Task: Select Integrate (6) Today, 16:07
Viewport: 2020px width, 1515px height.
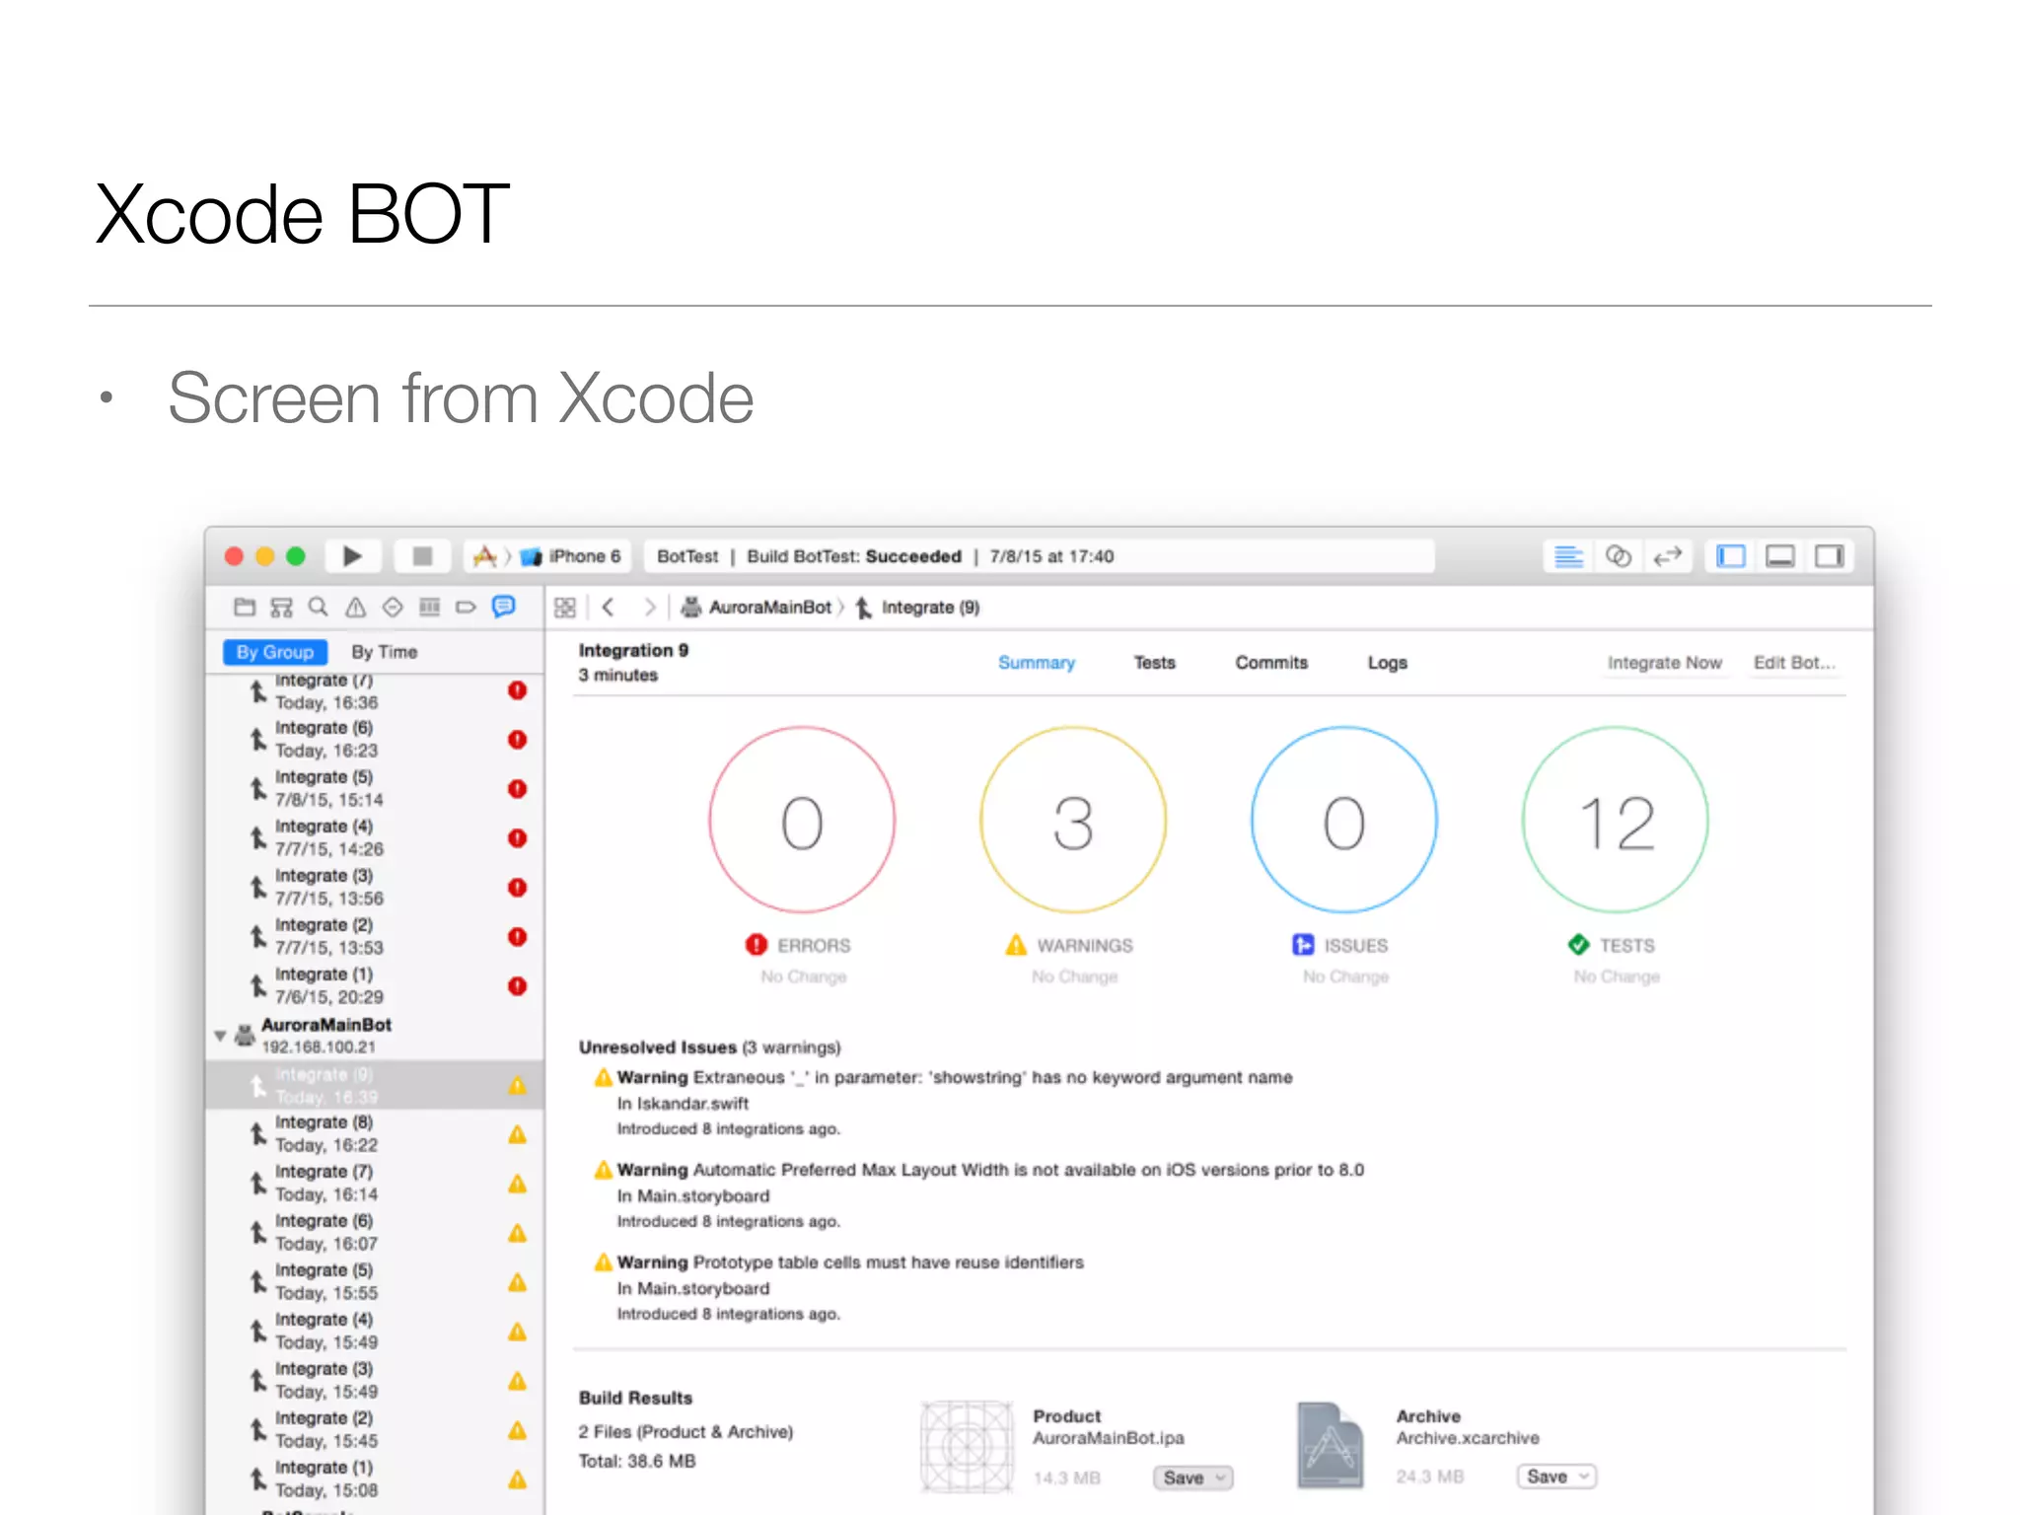Action: (375, 1233)
